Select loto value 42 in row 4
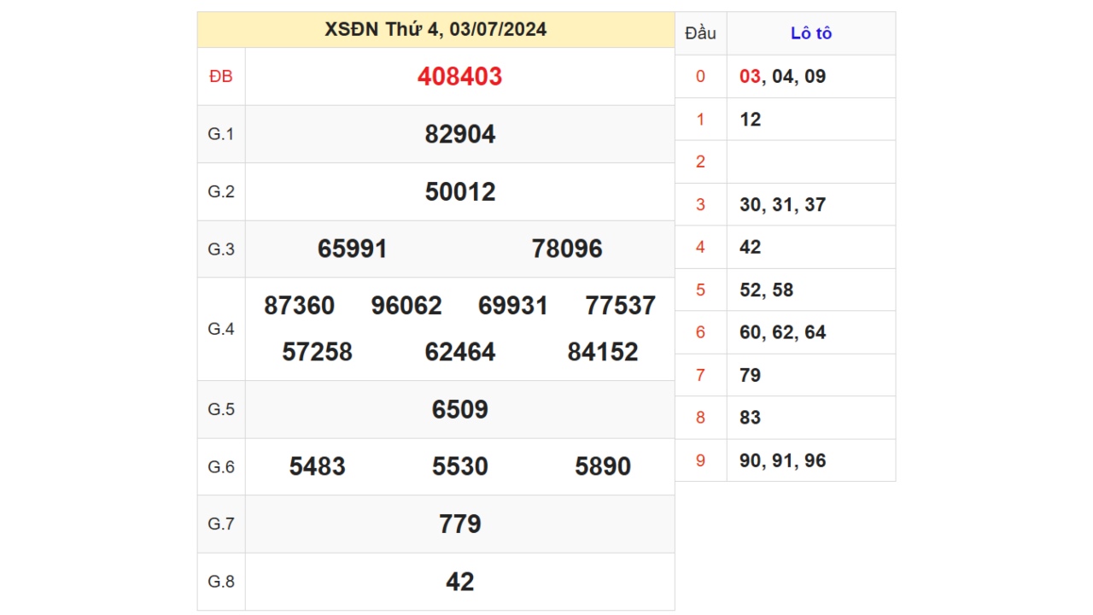This screenshot has height=615, width=1093. pyautogui.click(x=751, y=248)
